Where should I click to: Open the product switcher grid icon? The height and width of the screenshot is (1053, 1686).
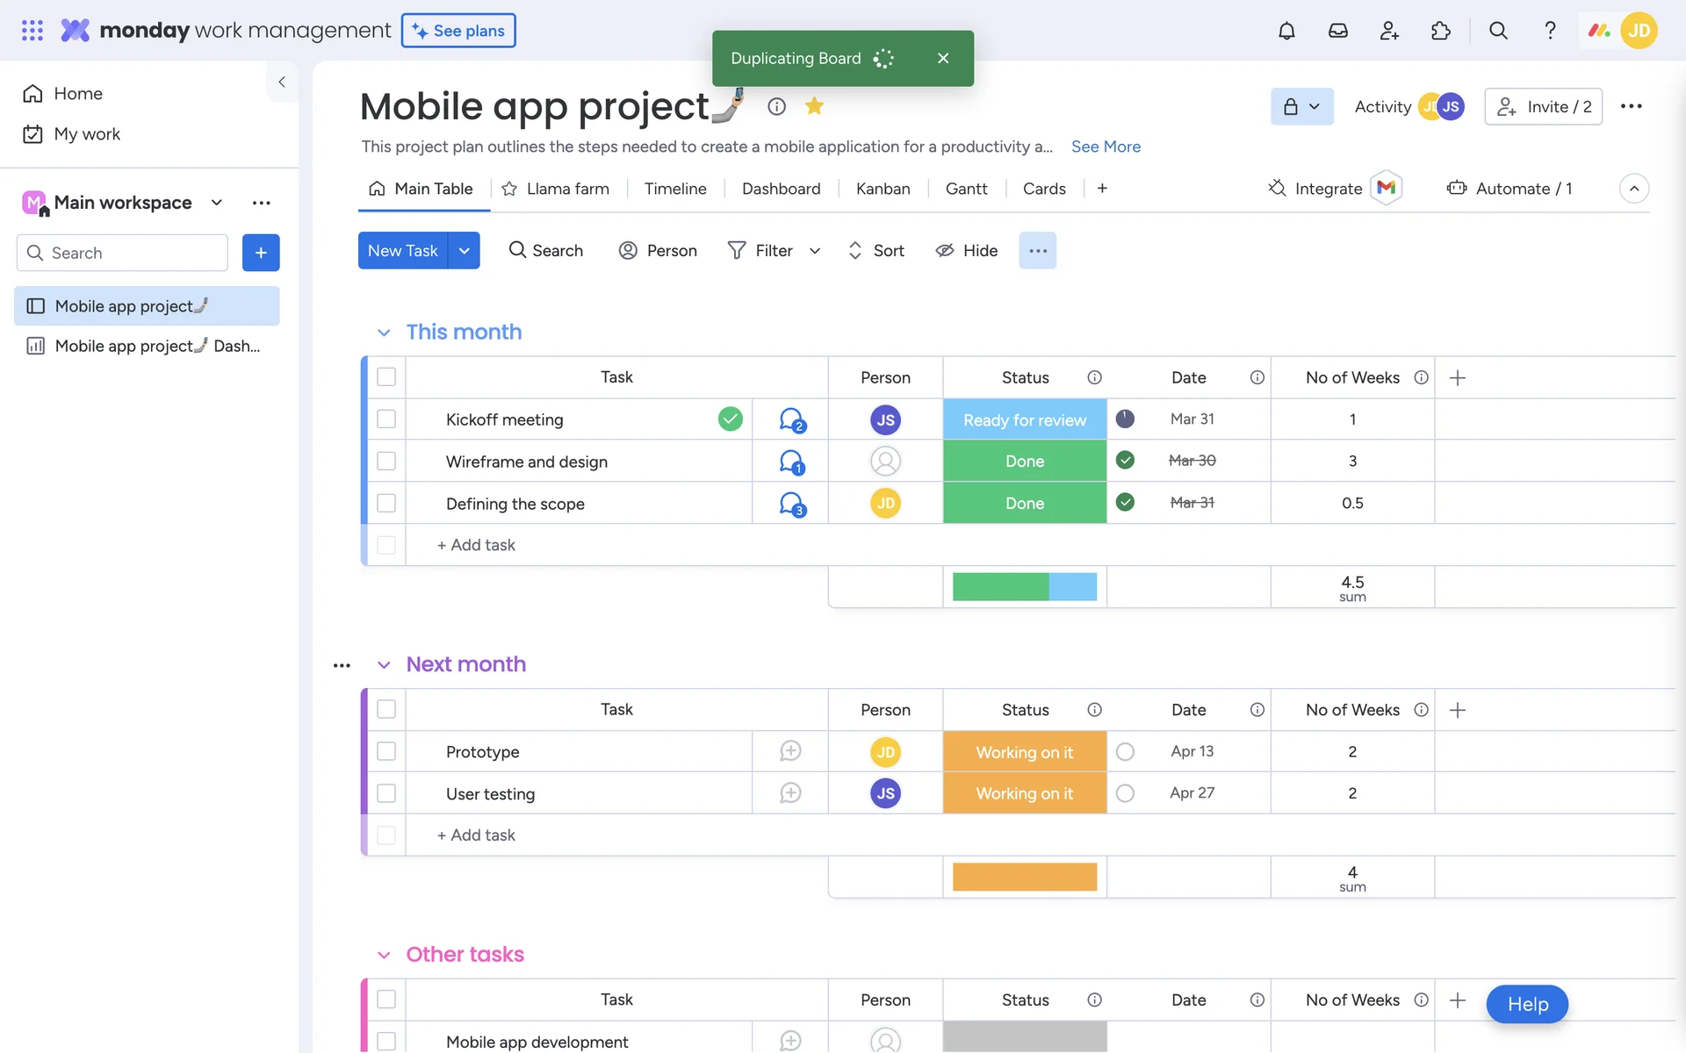(32, 31)
